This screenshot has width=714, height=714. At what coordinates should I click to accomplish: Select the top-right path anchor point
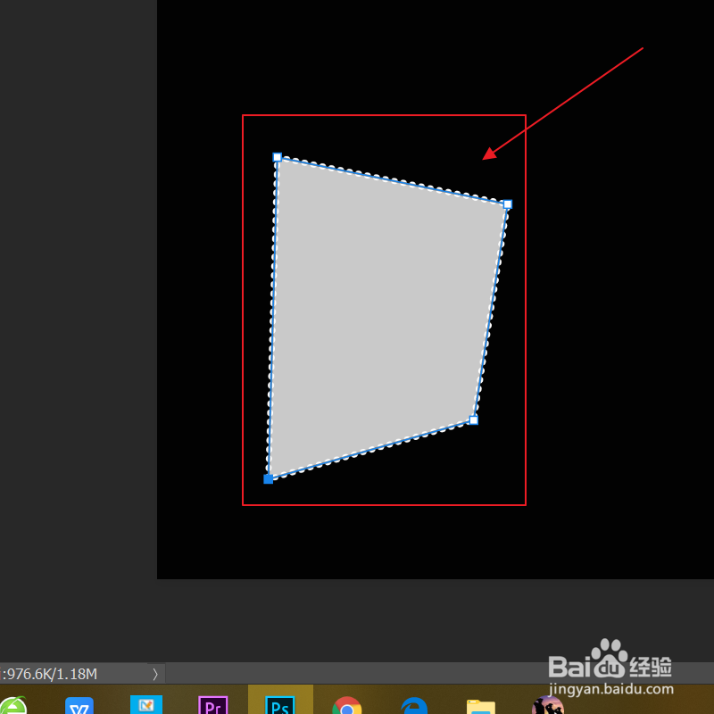[x=508, y=204]
